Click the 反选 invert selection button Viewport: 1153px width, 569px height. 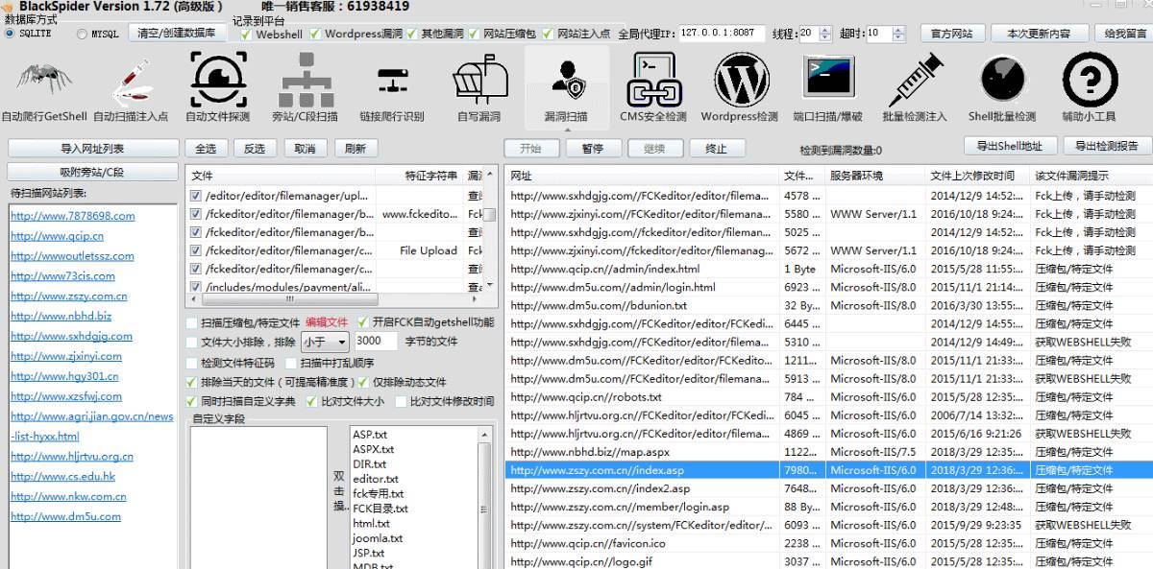click(x=254, y=149)
